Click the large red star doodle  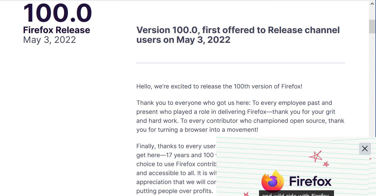click(x=315, y=156)
